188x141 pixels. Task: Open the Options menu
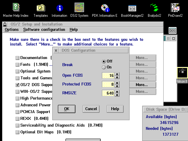click(x=12, y=30)
